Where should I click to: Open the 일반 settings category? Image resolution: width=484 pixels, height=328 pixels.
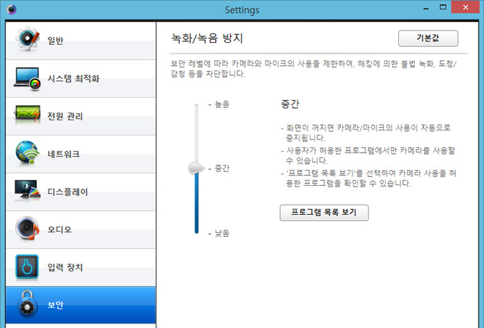[x=81, y=41]
